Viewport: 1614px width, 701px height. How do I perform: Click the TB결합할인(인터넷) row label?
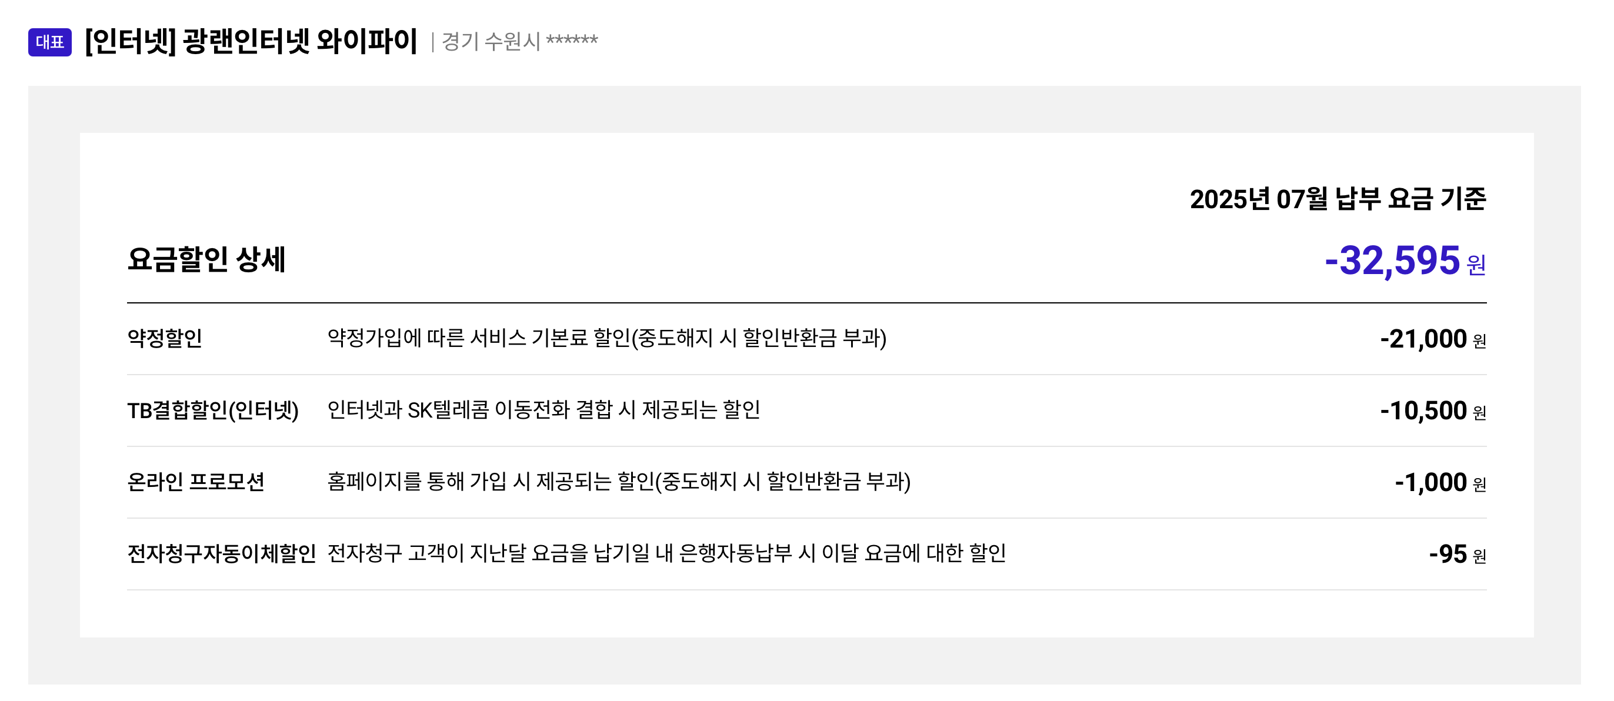coord(213,410)
